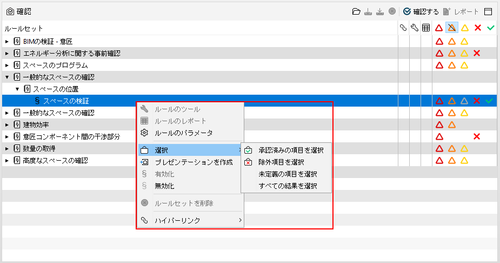Viewport: 500px width, 263px height.
Task: Toggle the highlighted crossed orange triangle filter
Action: 452,28
